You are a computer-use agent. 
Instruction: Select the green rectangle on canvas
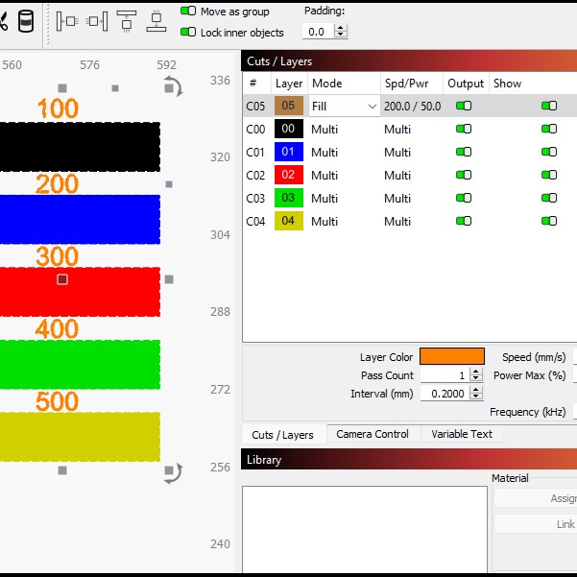click(80, 364)
